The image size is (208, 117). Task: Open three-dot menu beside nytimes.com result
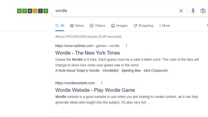(x=126, y=46)
